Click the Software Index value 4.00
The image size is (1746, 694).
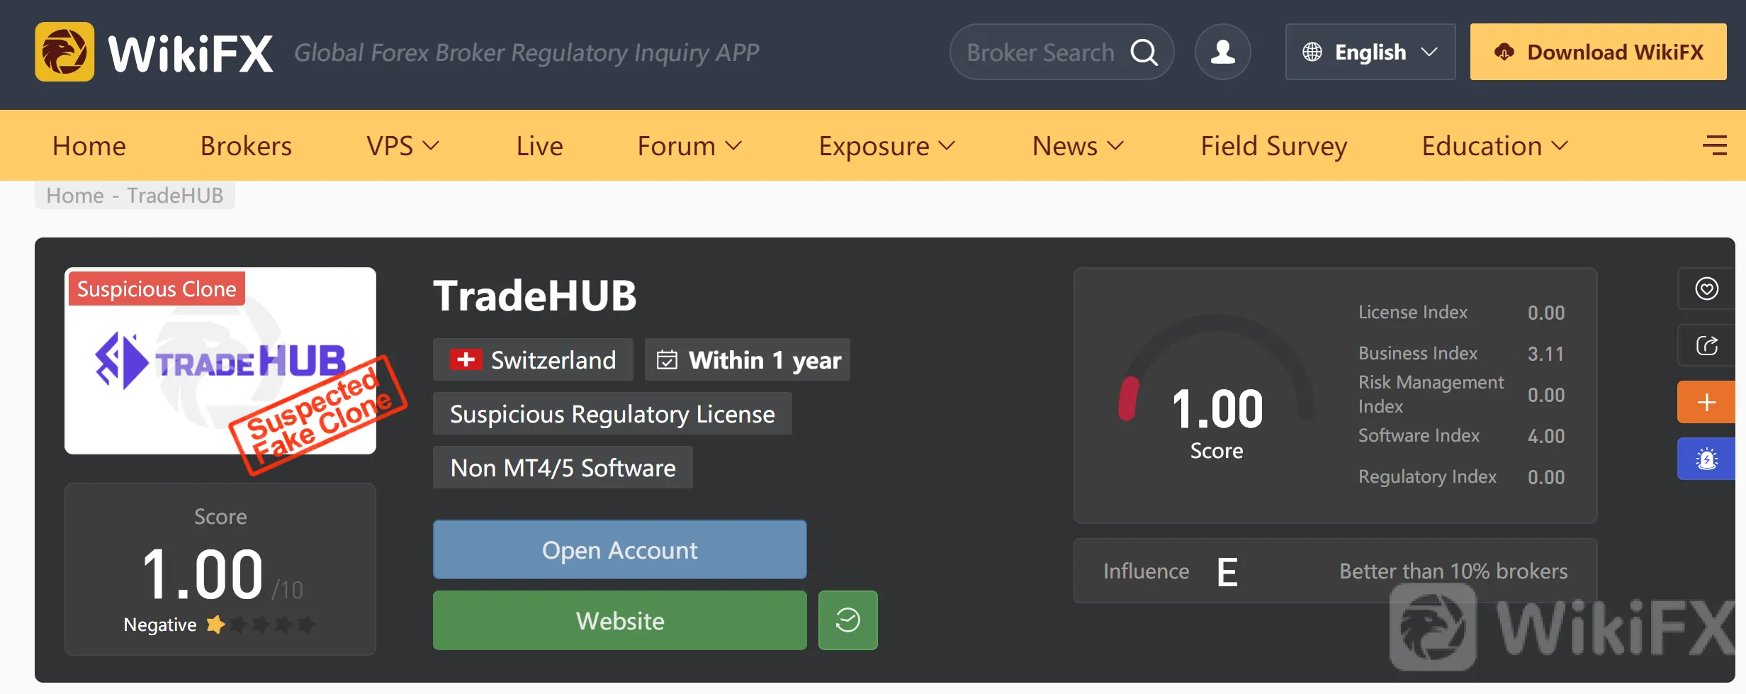pos(1545,436)
